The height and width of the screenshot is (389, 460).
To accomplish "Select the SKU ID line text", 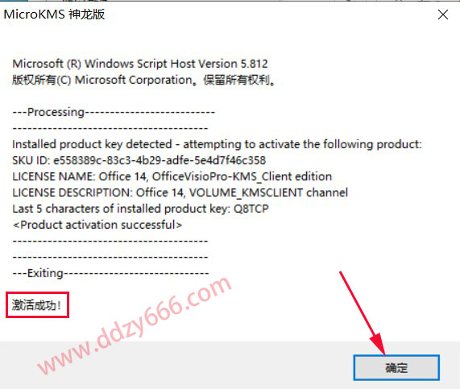I will [x=139, y=160].
